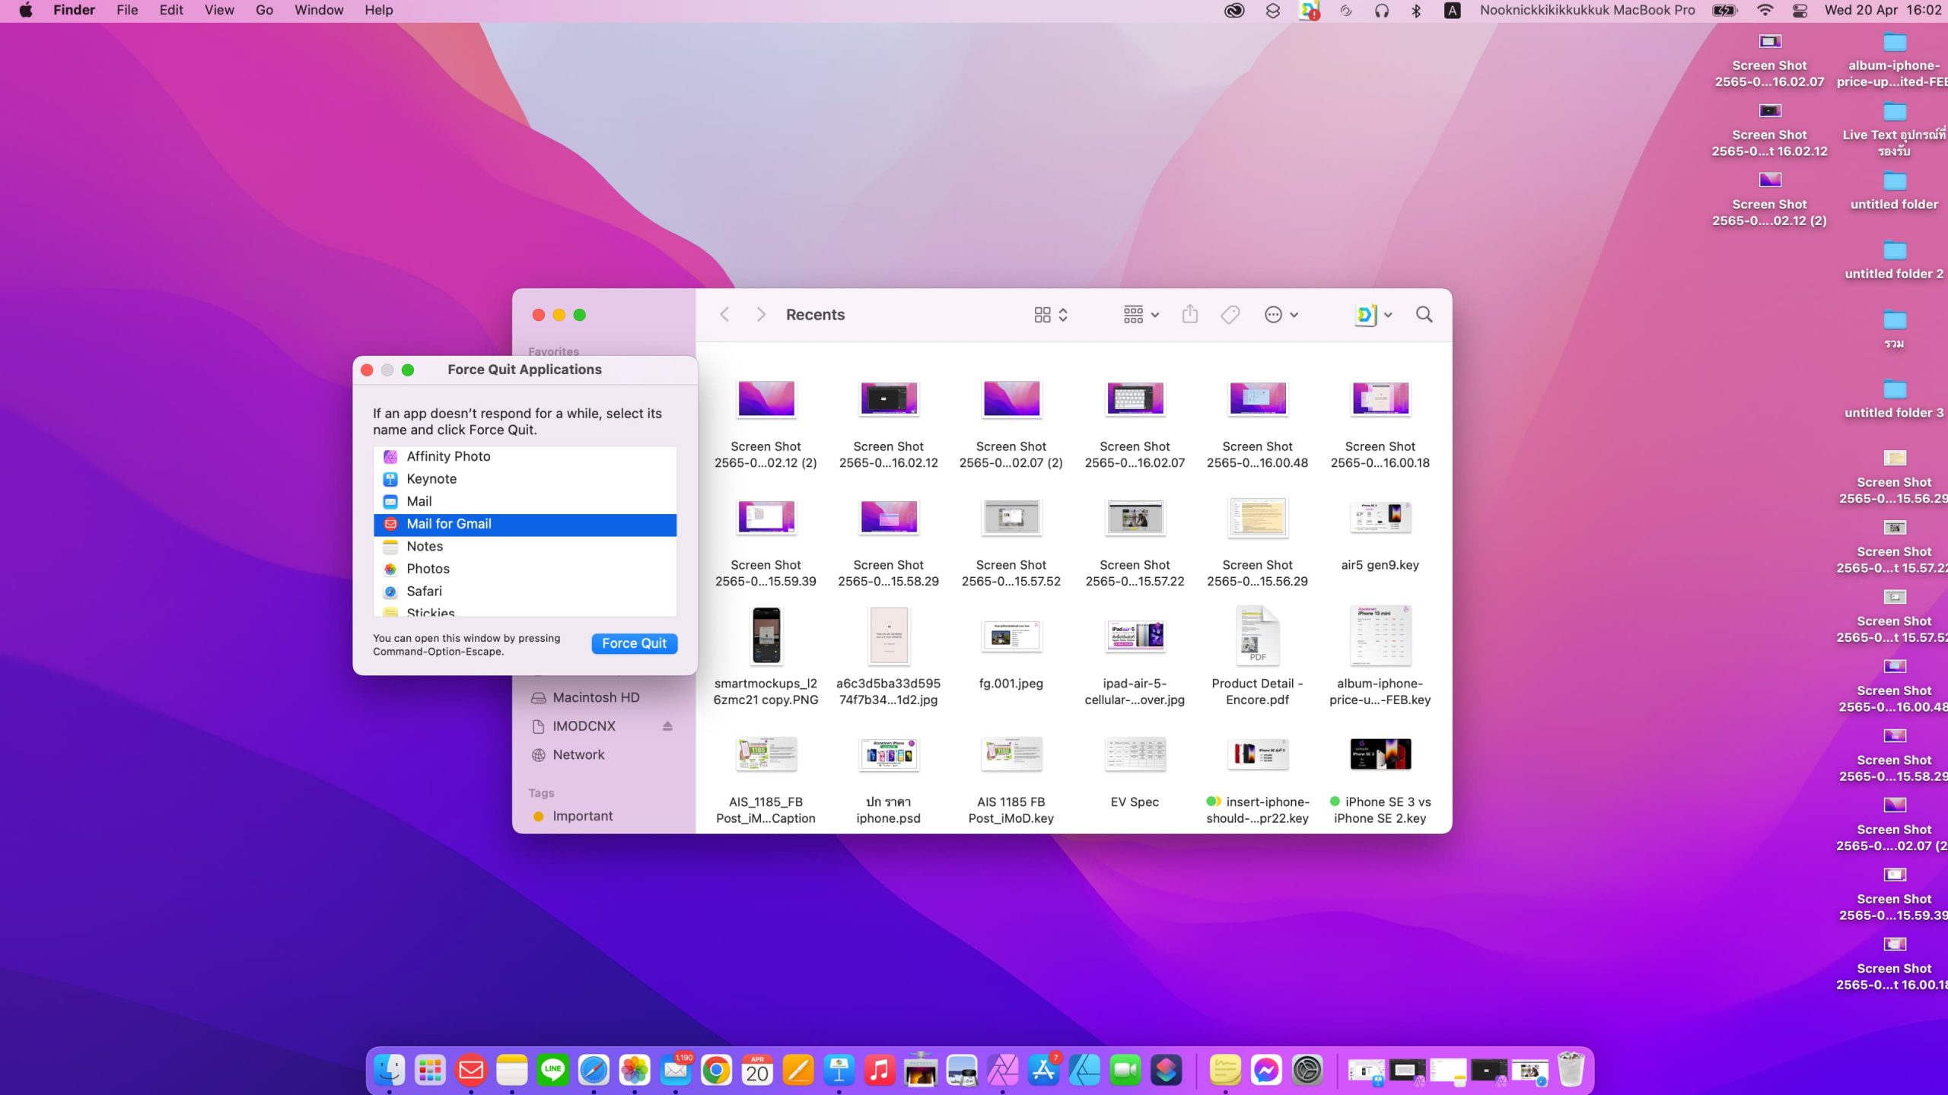Click the tag icon in Finder toolbar
The width and height of the screenshot is (1948, 1095).
[x=1230, y=315]
